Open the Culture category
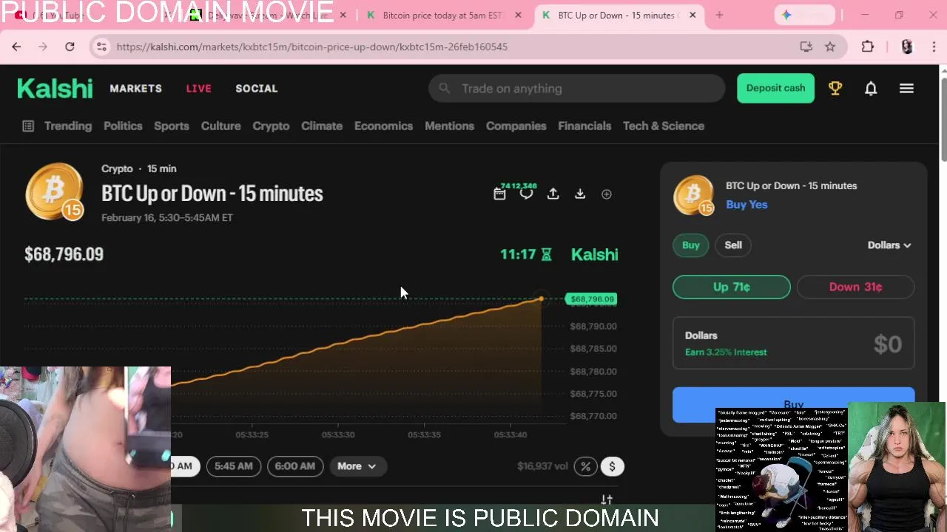Viewport: 947px width, 532px height. (221, 126)
